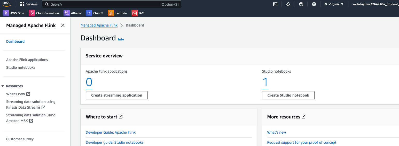Launch CloudShell from the top bar
This screenshot has width=399, height=146.
pyautogui.click(x=275, y=4)
